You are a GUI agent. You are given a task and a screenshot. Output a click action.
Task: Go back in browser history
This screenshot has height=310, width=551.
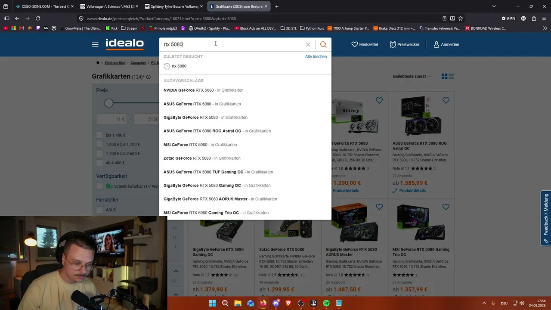tap(17, 19)
